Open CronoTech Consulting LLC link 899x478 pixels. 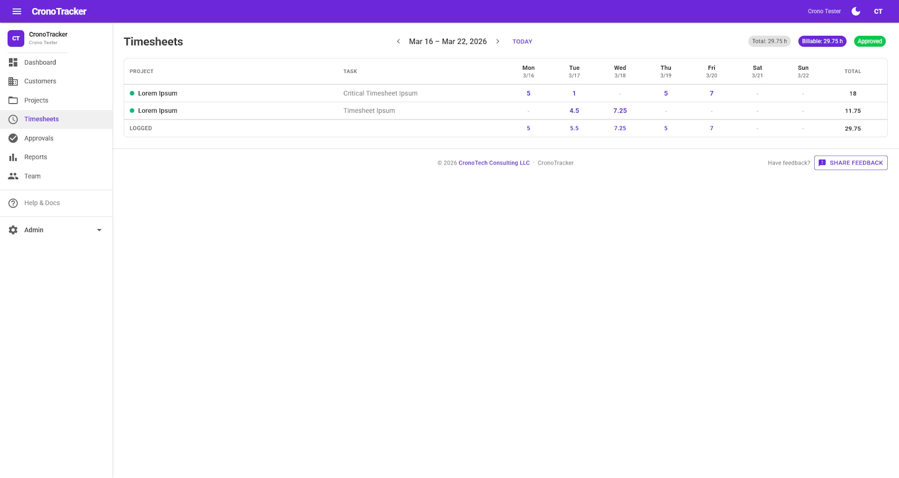(494, 163)
